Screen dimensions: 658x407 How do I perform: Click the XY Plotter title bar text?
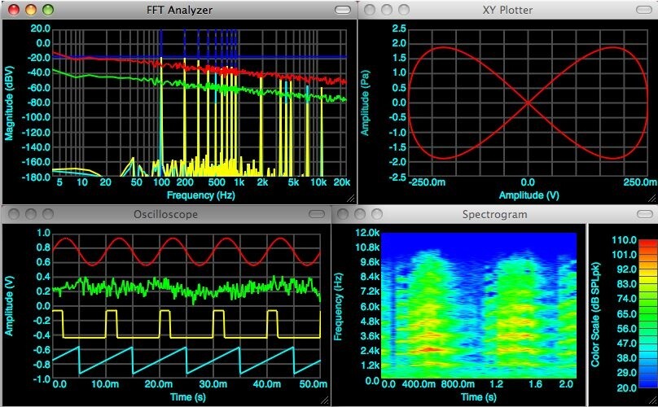point(507,10)
